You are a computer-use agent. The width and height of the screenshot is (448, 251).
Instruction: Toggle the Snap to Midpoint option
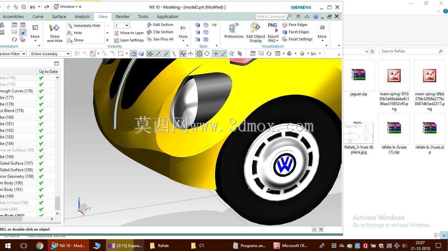166,54
